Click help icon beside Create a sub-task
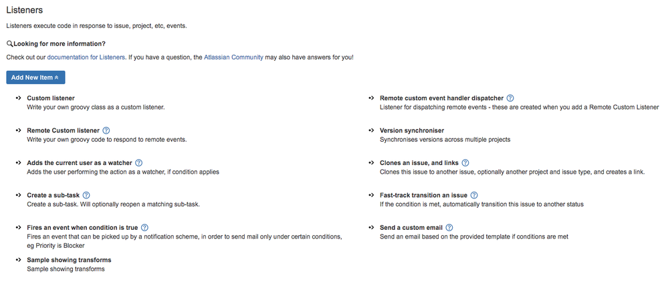668x282 pixels. 86,195
